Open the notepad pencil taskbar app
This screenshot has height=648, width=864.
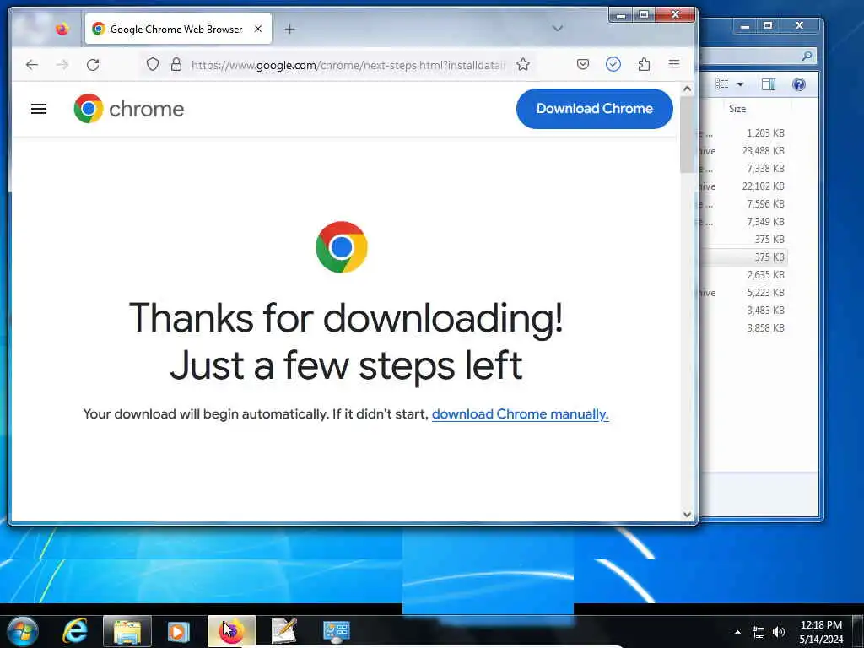(x=284, y=631)
